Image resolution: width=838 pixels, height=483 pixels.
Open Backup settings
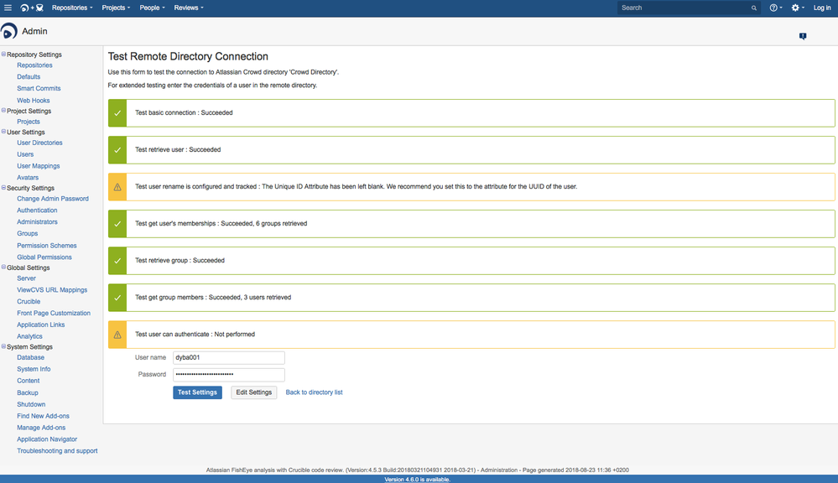coord(27,392)
